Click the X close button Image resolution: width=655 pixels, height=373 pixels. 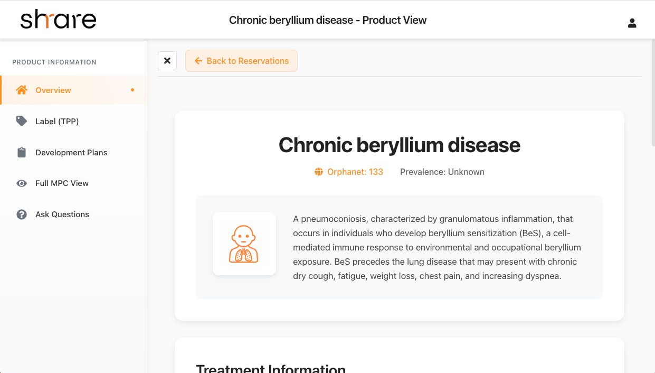click(167, 61)
